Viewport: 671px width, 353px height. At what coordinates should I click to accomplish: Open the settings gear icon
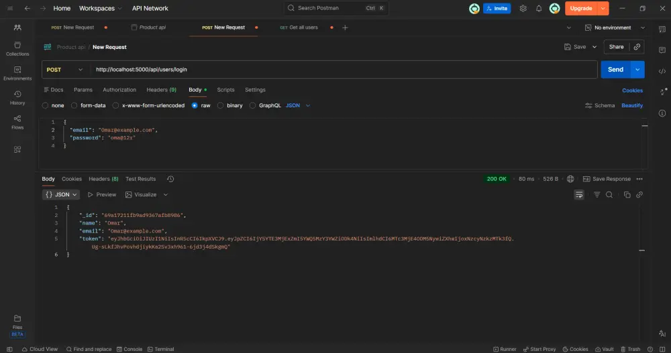tap(523, 8)
